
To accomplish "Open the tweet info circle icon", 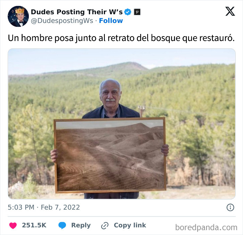I will 230,208.
